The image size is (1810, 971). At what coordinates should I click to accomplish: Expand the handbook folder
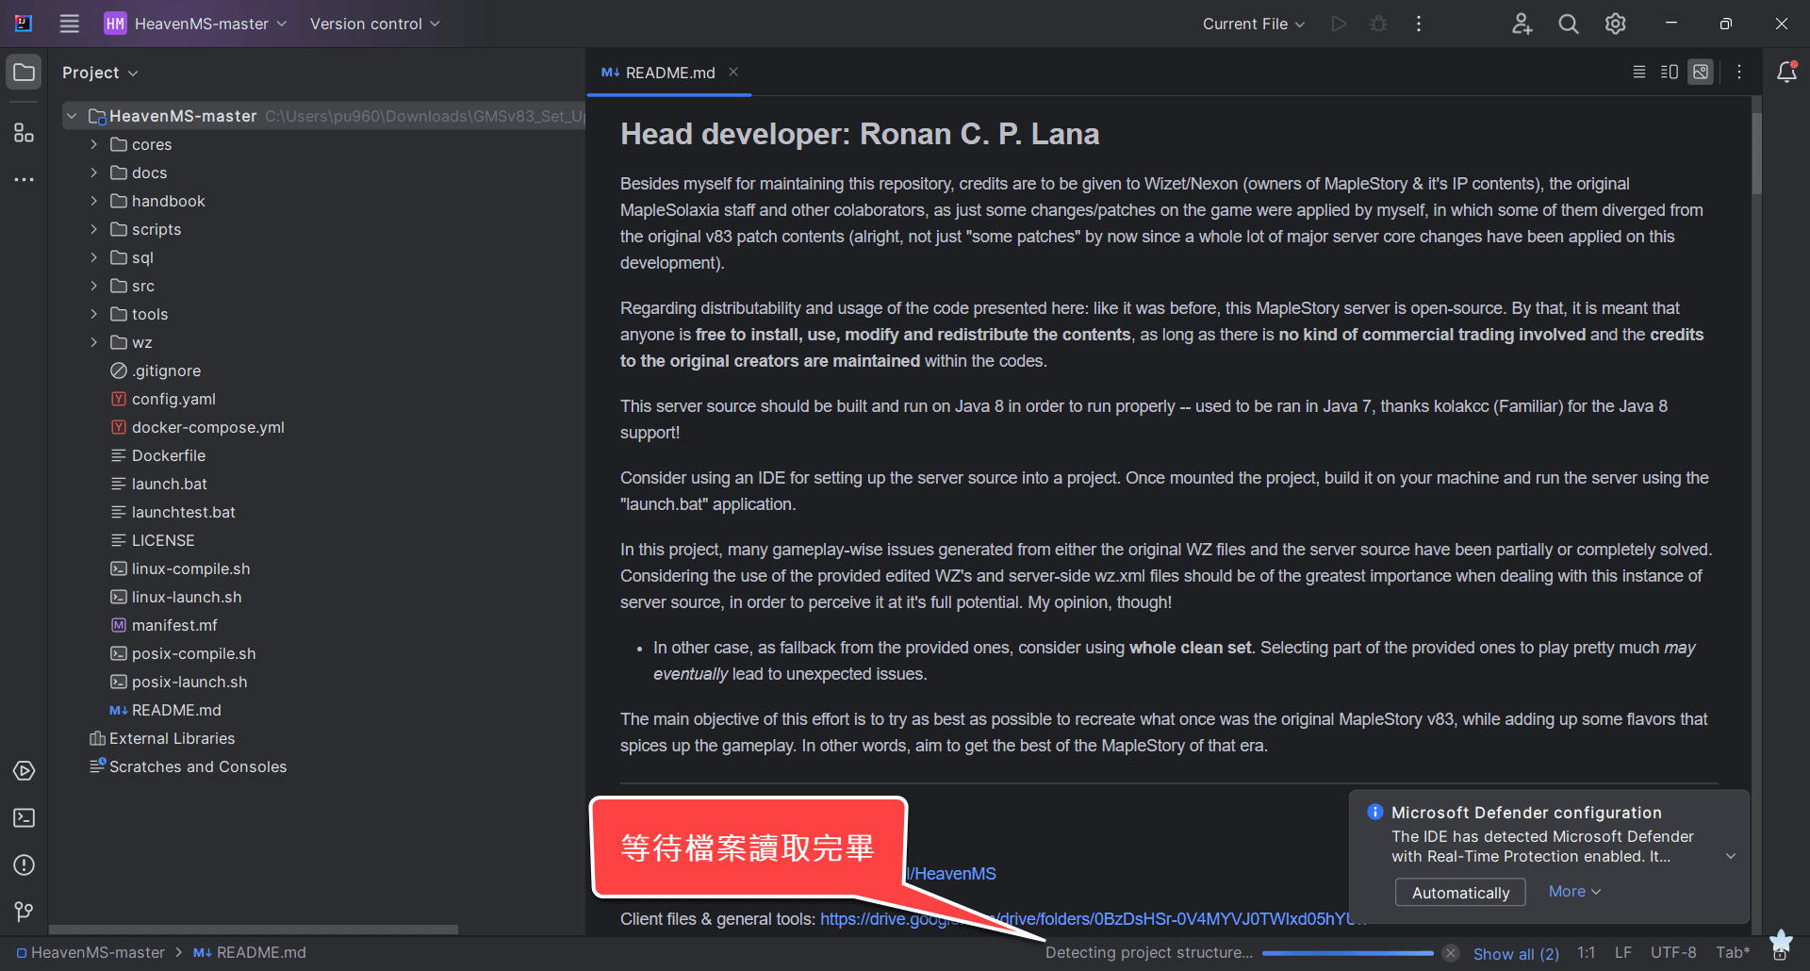(93, 201)
